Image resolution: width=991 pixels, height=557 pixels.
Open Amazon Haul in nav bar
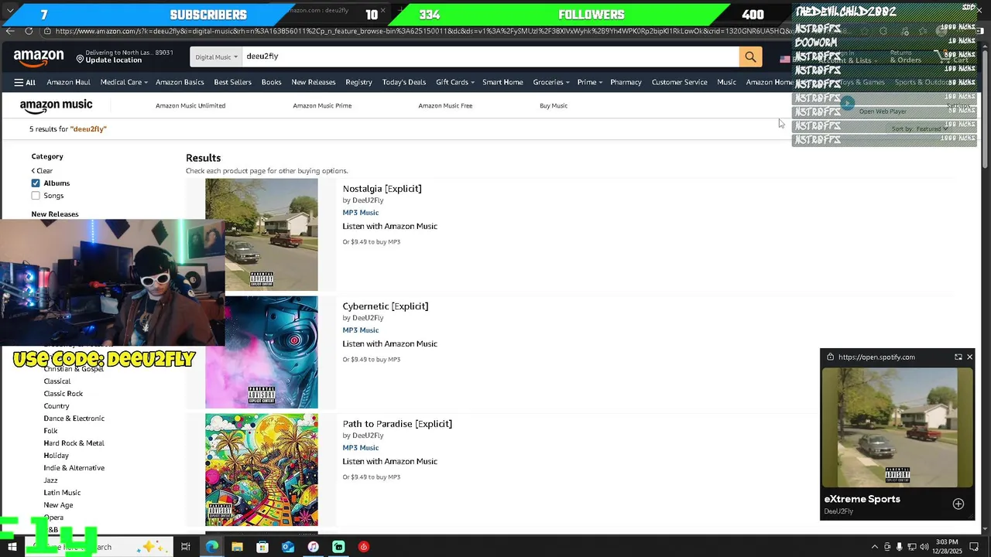click(x=68, y=82)
